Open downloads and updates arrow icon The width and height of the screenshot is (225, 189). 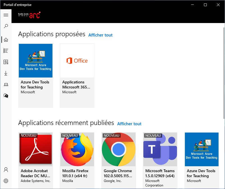tap(6, 73)
